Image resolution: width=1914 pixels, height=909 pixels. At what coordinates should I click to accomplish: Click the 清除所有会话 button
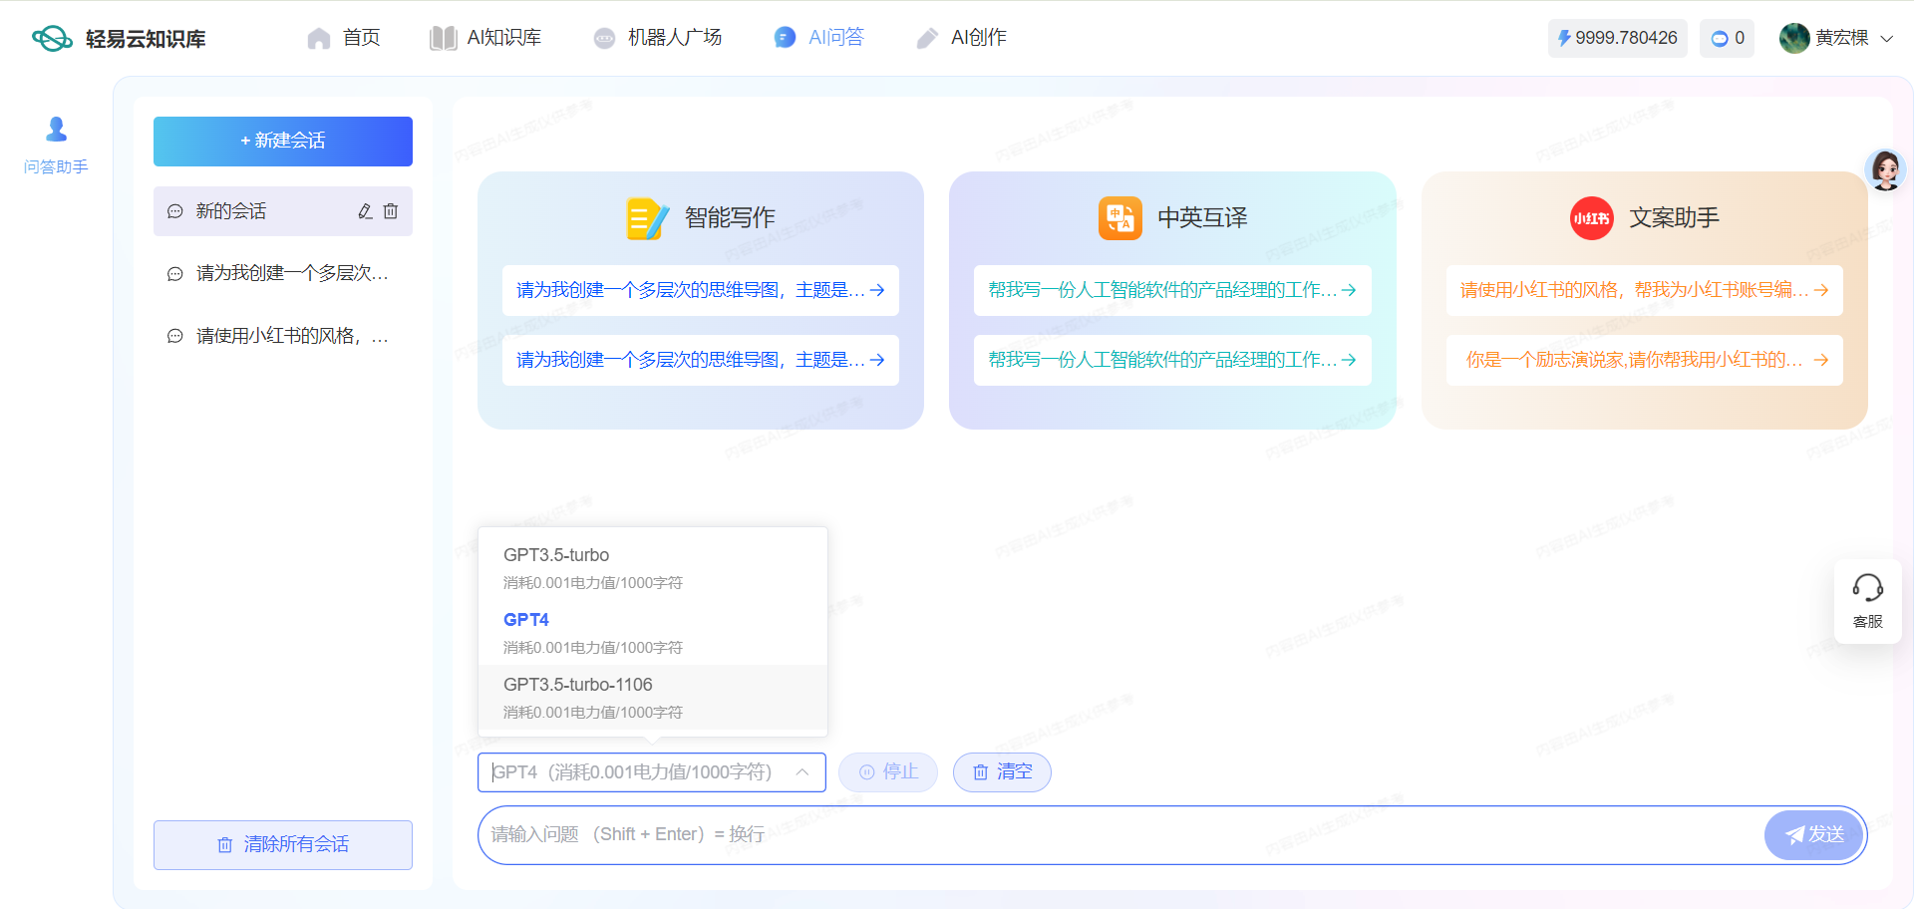click(x=282, y=845)
